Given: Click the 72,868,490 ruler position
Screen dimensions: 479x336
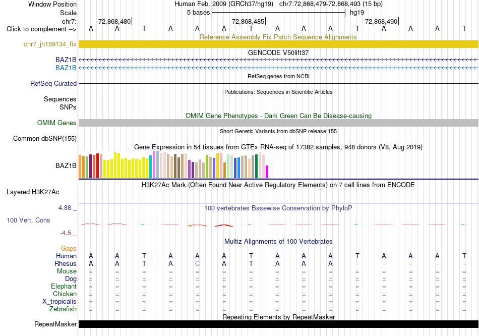Looking at the screenshot, I should point(381,21).
